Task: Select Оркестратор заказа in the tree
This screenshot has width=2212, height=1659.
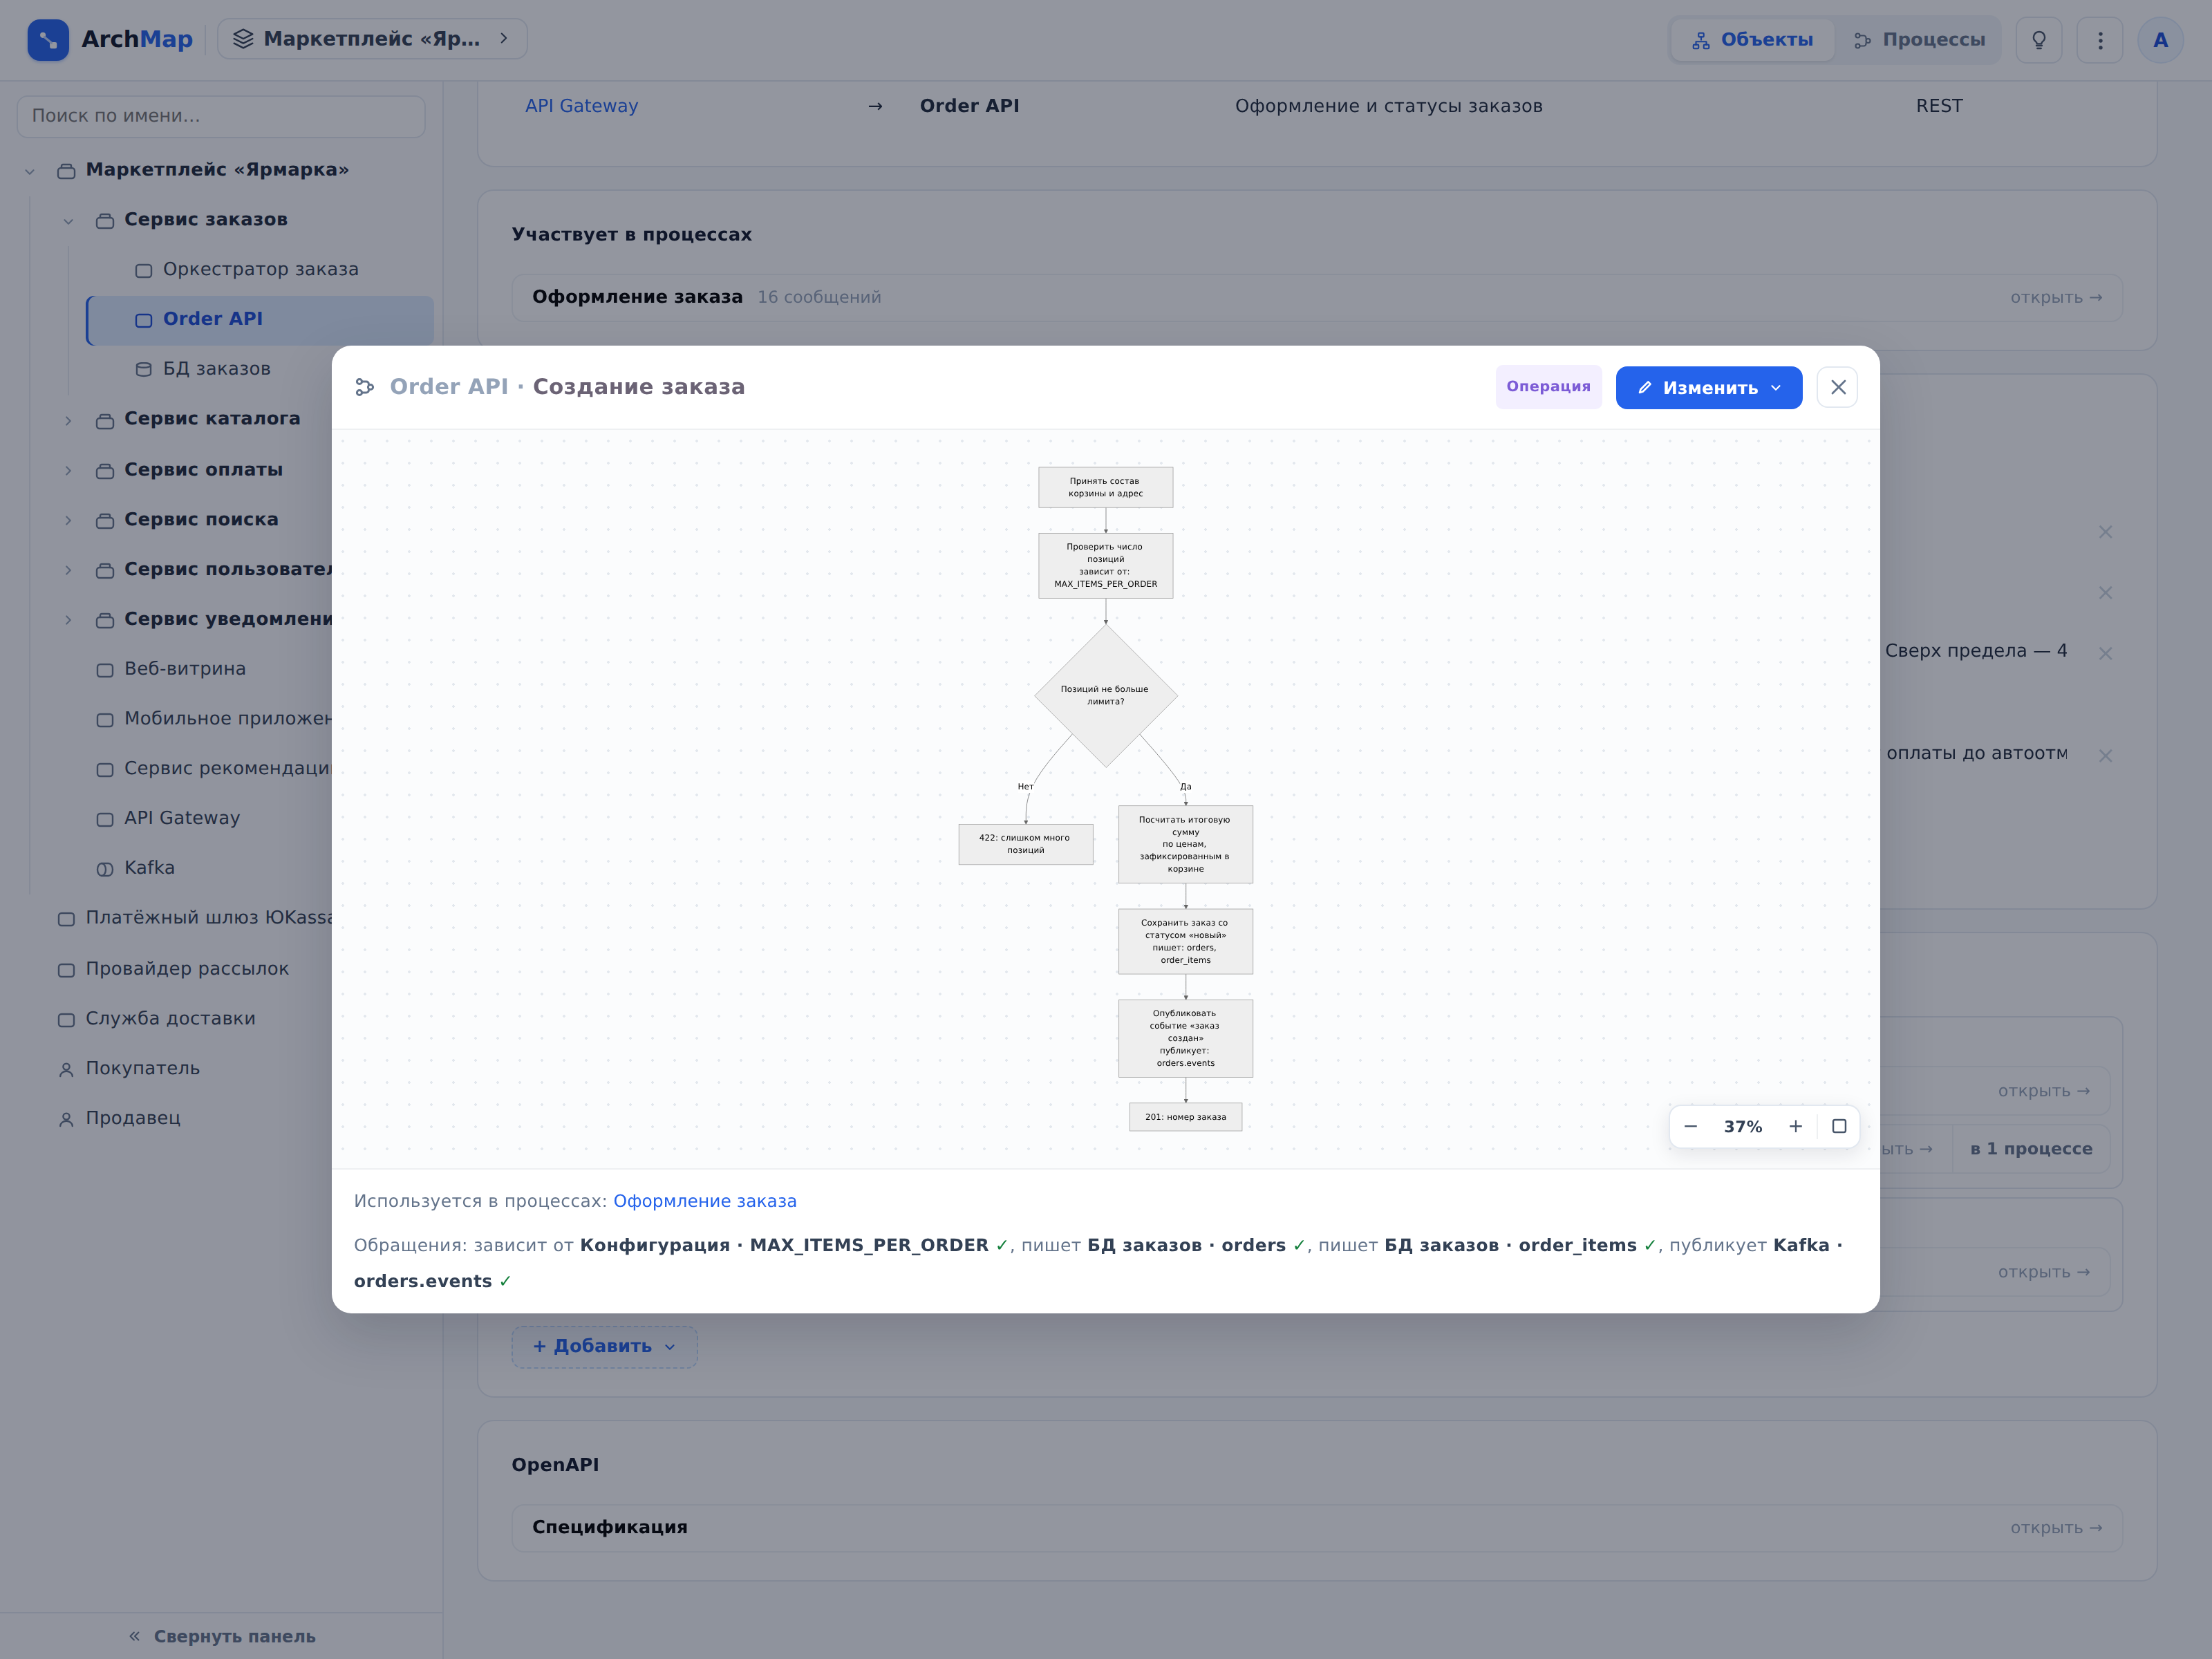Action: tap(260, 270)
